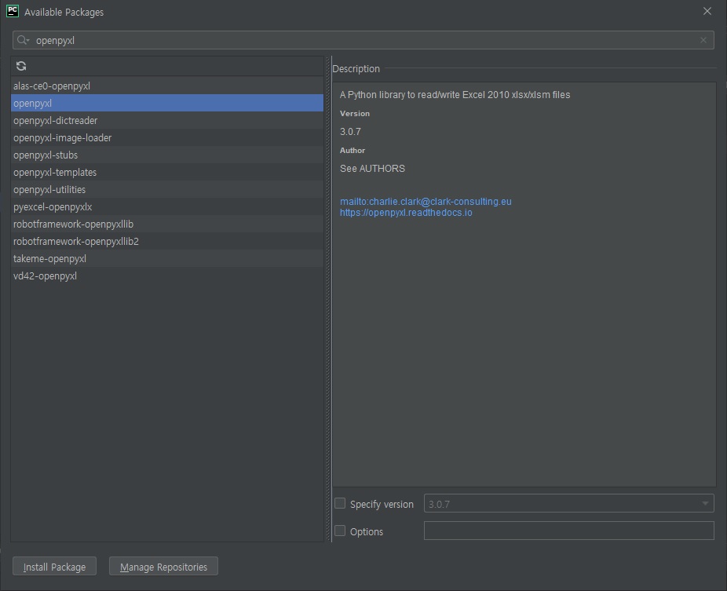Enable the Options checkbox
This screenshot has height=591, width=727.
click(340, 531)
